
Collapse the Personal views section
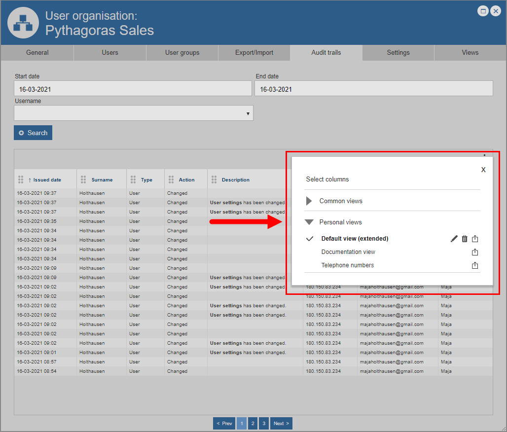(x=309, y=222)
